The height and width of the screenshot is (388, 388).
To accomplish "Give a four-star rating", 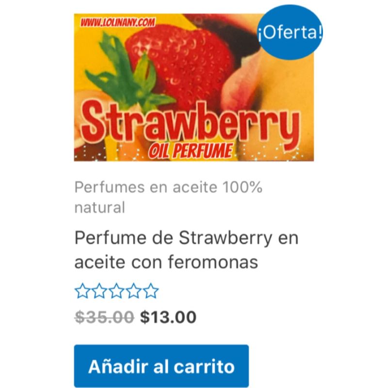I will pyautogui.click(x=134, y=291).
